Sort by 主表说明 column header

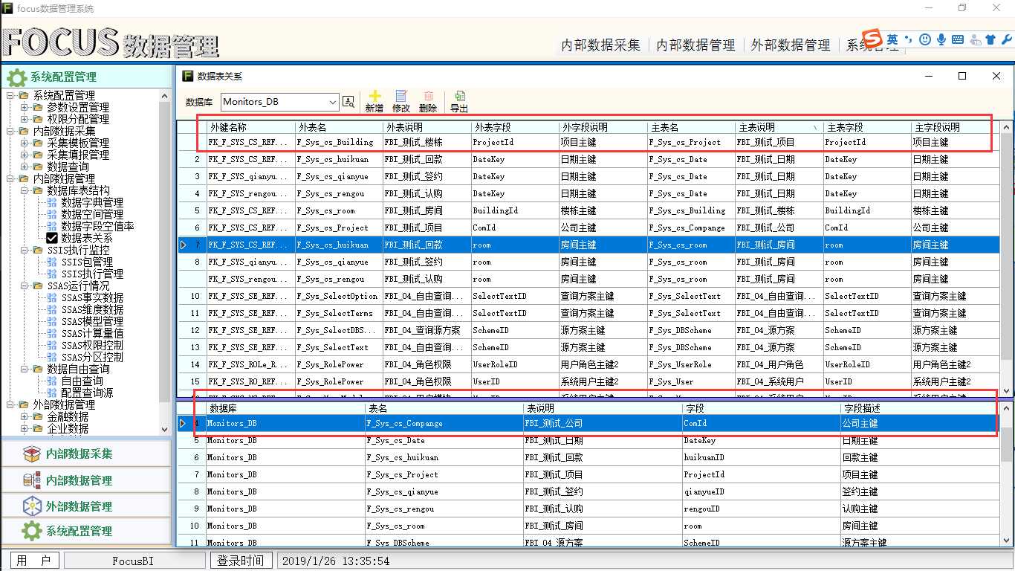(x=779, y=127)
